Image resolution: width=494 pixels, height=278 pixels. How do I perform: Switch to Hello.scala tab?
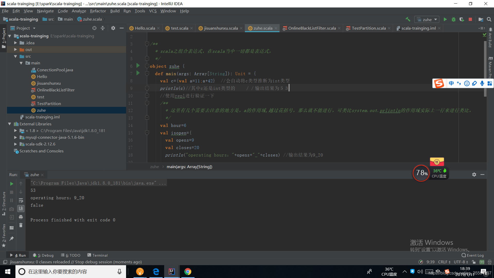[x=145, y=28]
